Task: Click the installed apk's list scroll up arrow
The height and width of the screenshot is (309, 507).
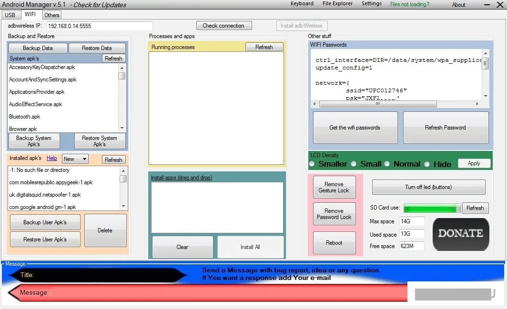Action: (123, 170)
